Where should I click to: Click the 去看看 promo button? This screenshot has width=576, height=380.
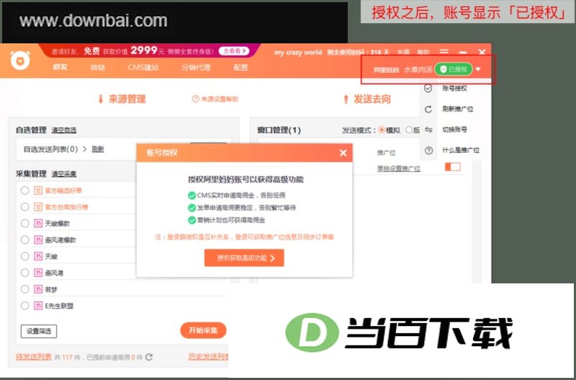click(x=234, y=50)
